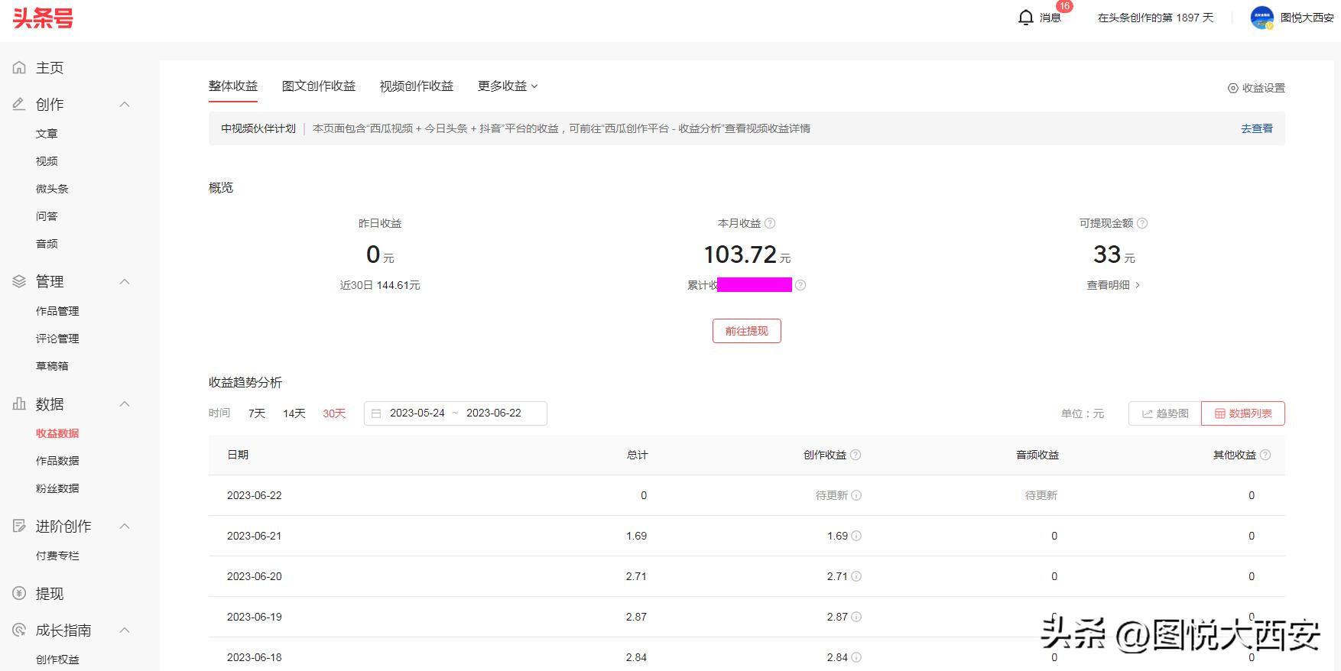This screenshot has height=671, width=1341.
Task: Switch to 视频创作收益 tab
Action: pyautogui.click(x=417, y=86)
